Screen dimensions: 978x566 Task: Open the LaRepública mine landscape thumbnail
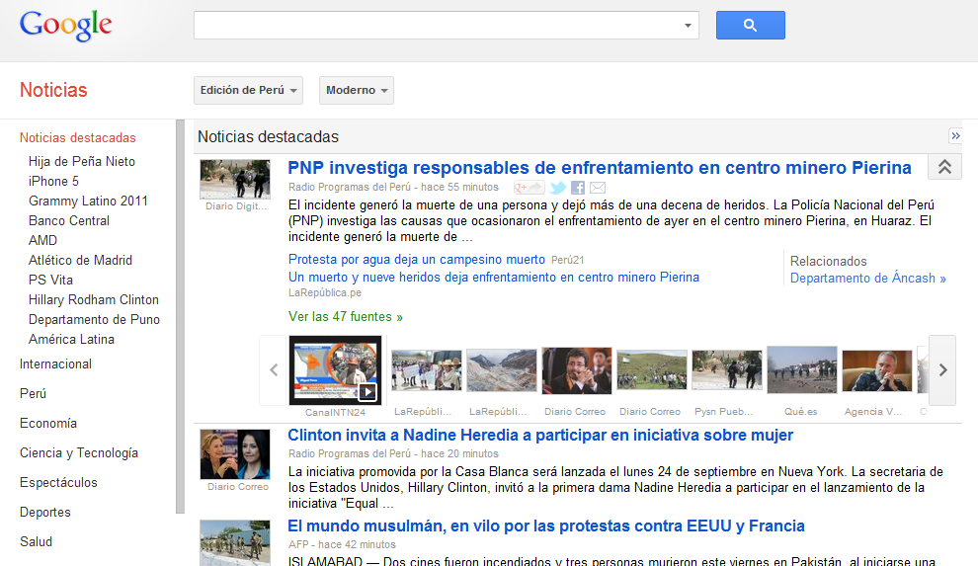(x=502, y=370)
